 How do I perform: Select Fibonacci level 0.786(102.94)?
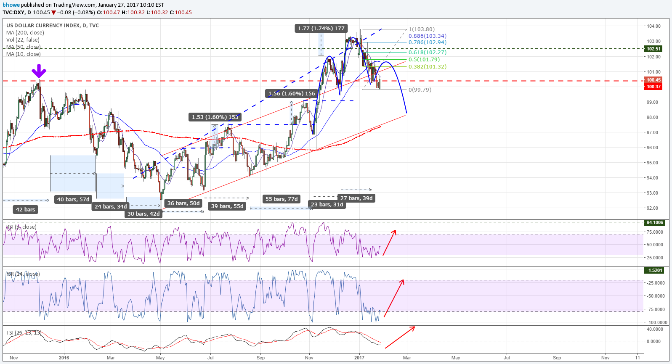[x=428, y=42]
